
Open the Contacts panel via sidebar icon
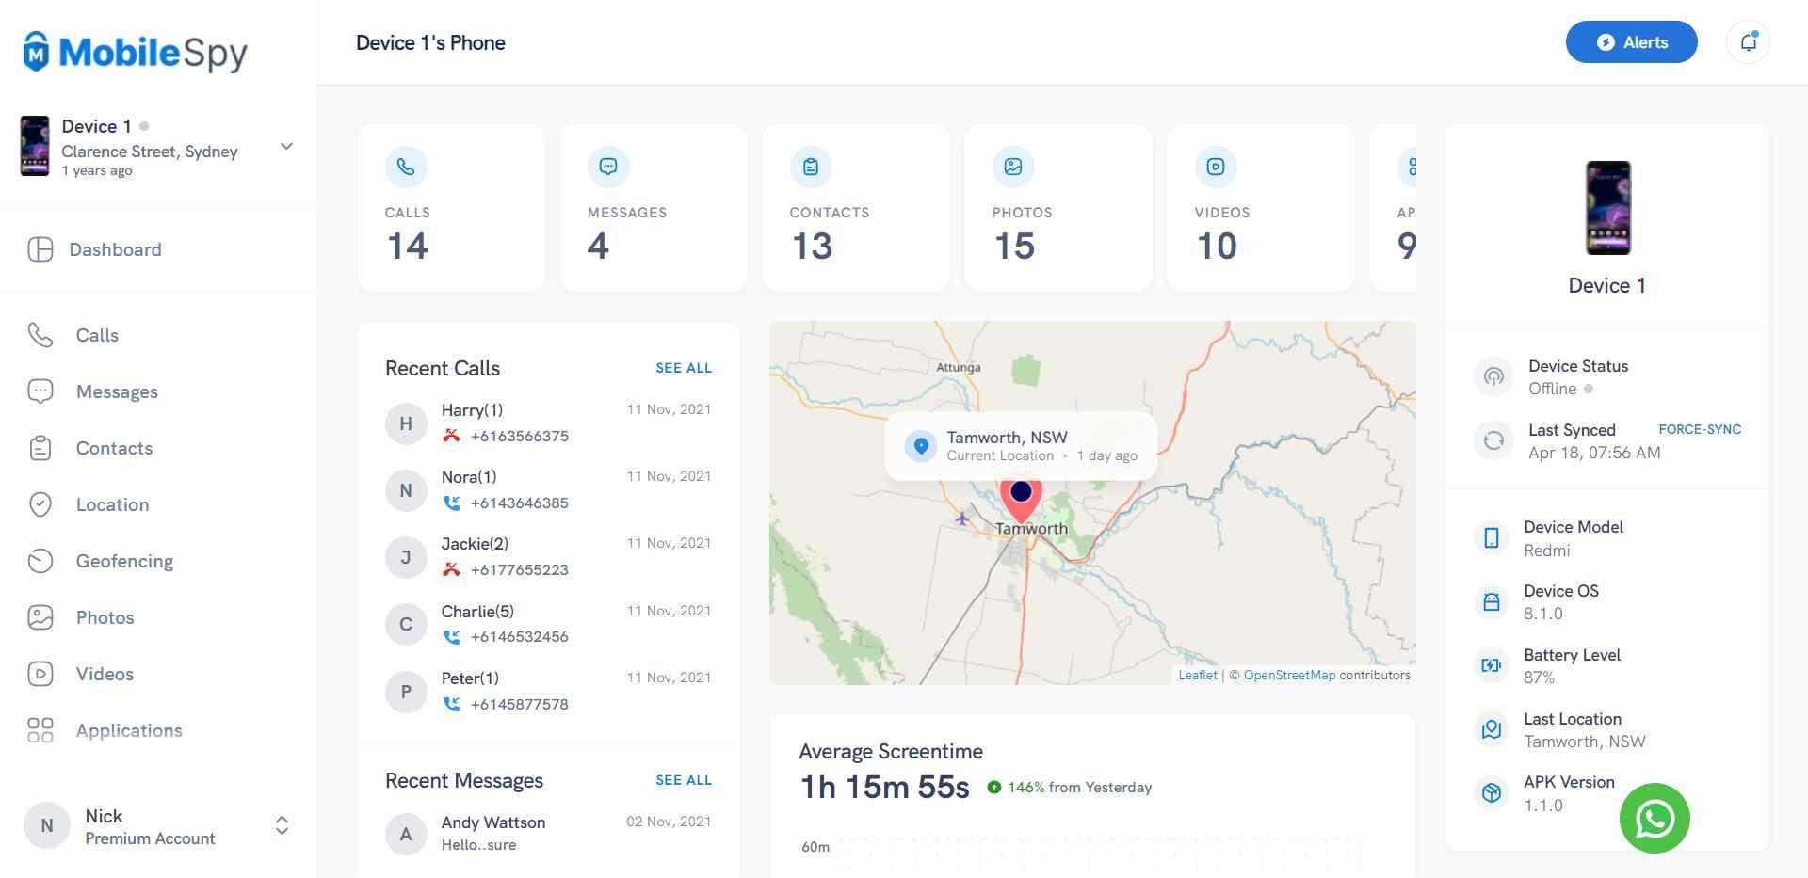pos(41,448)
